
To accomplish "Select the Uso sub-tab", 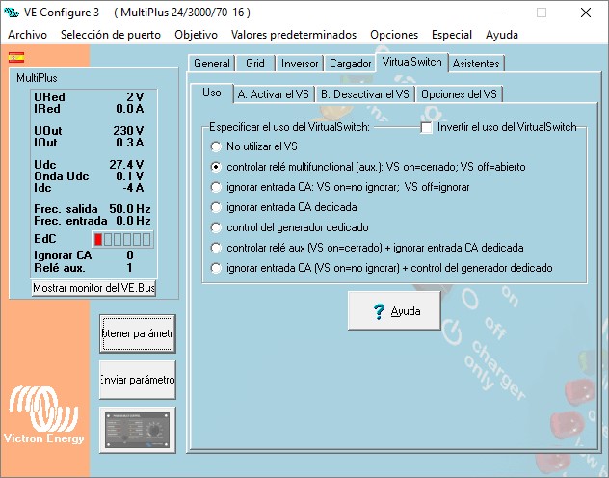I will (212, 93).
